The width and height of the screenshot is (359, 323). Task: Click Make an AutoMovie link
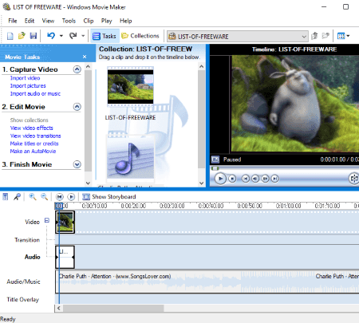point(33,152)
